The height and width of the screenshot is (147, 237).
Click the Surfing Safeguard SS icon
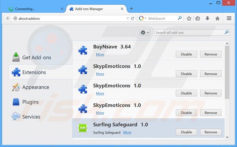coord(83,128)
